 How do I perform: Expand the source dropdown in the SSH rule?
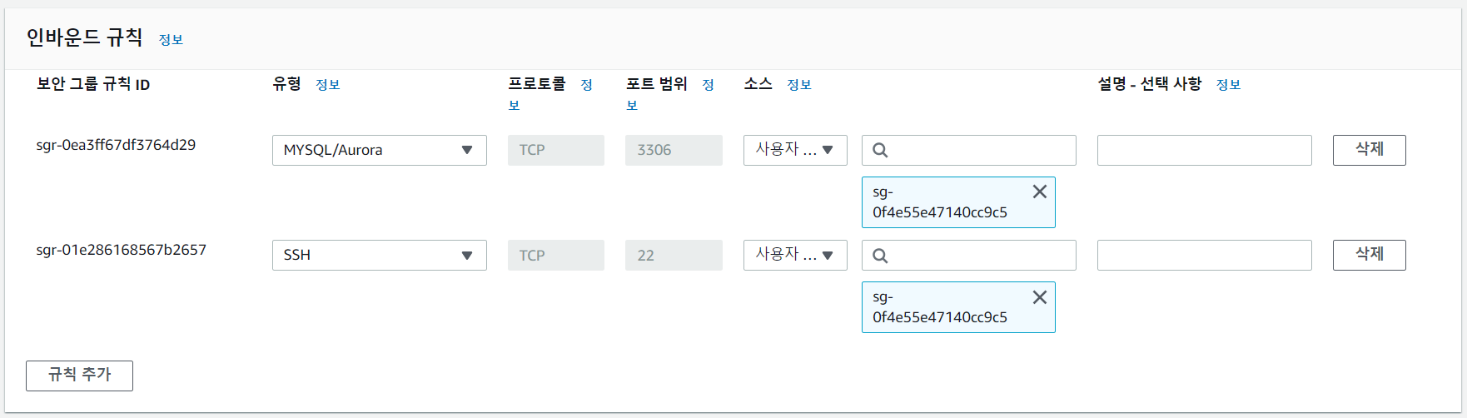point(795,256)
